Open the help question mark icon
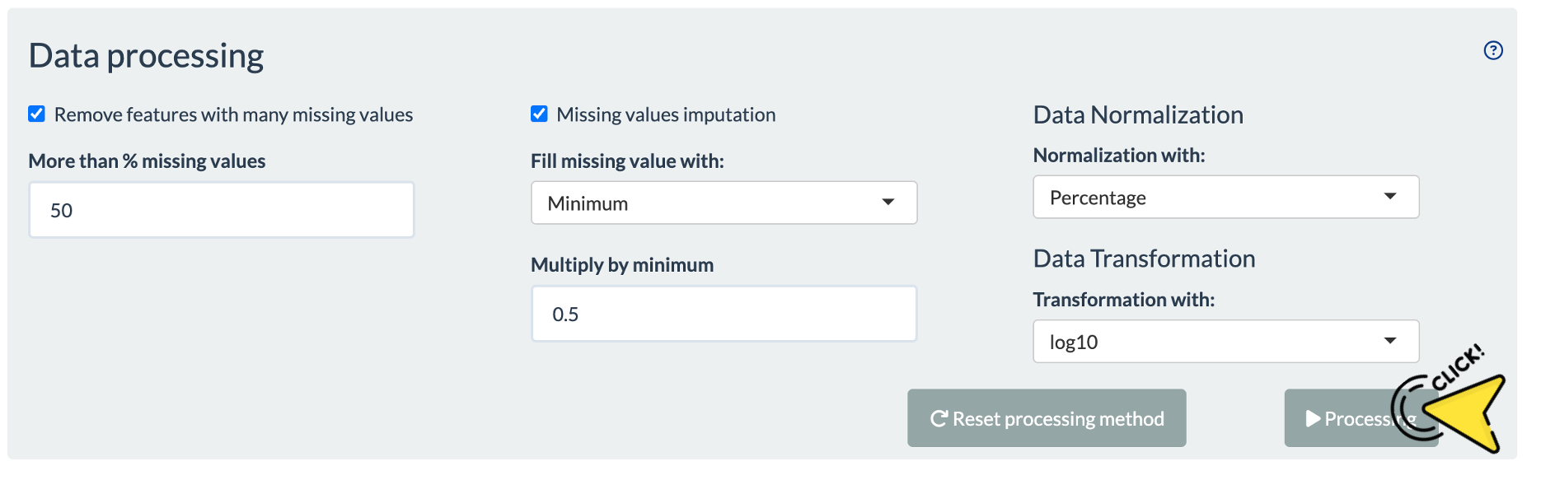The image size is (1541, 494). click(x=1492, y=50)
